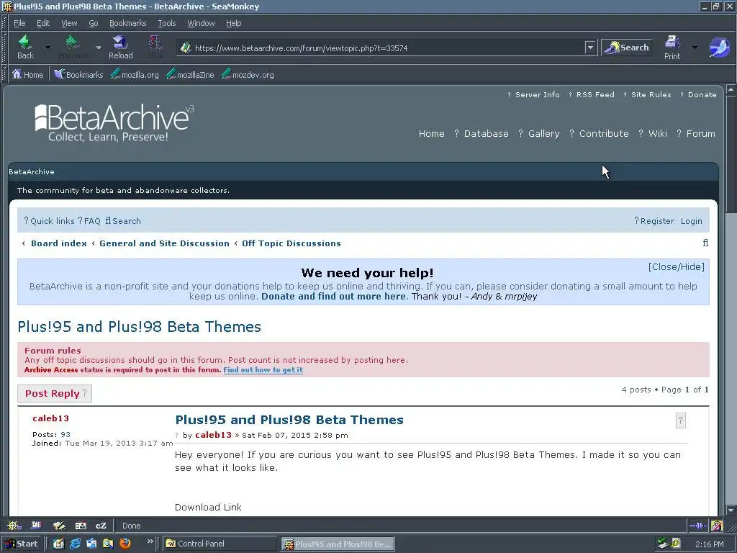Viewport: 737px width, 553px height.
Task: Open Home from the bookmarks toolbar
Action: click(28, 74)
